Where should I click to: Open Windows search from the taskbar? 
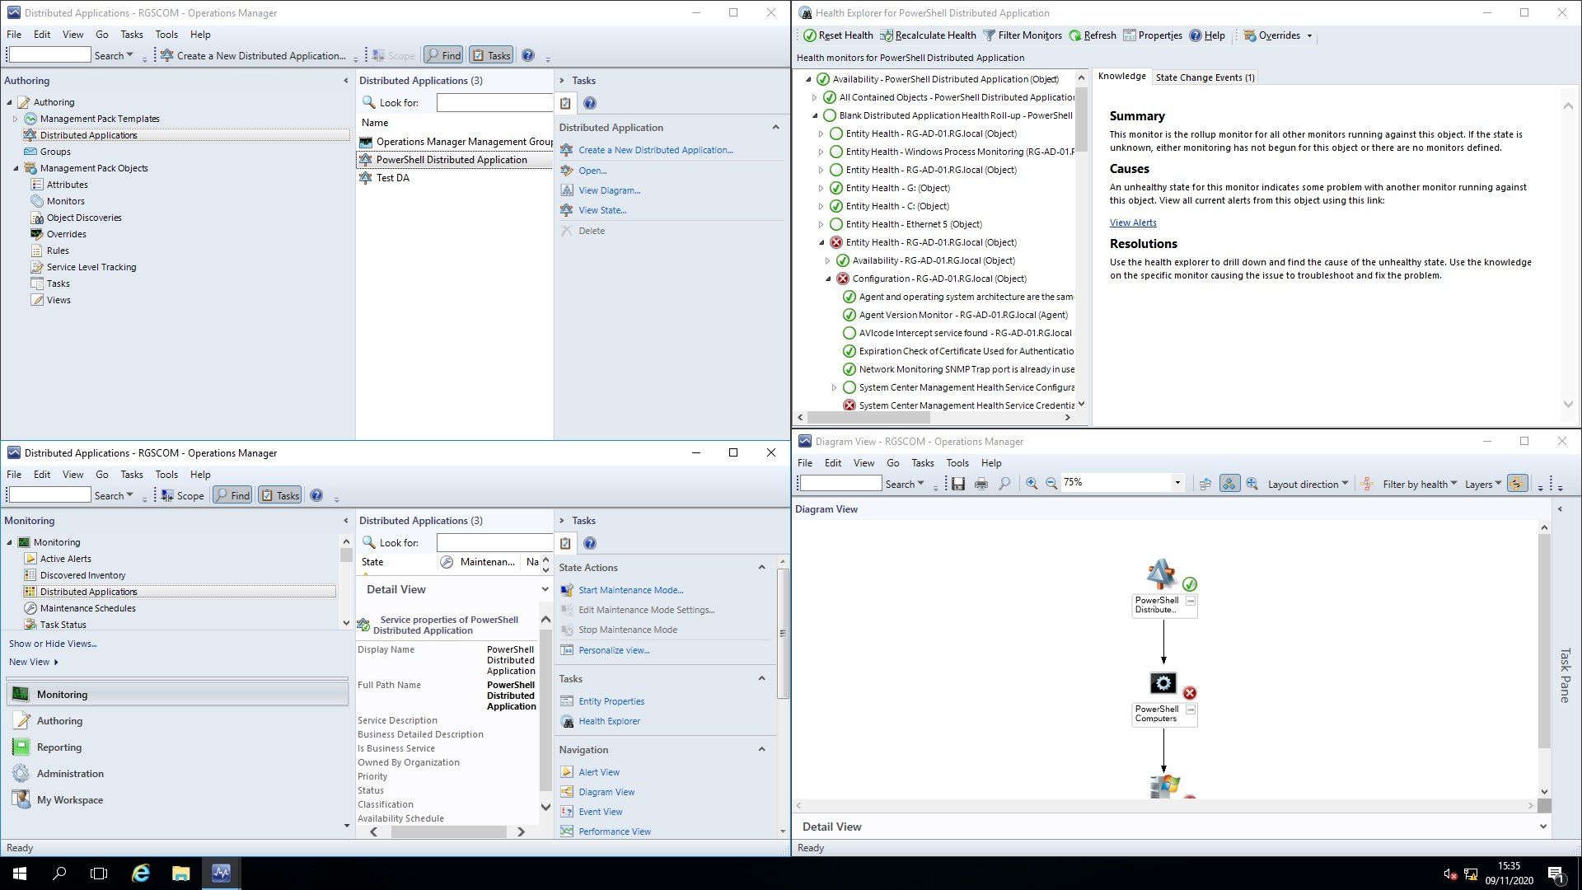click(x=59, y=874)
